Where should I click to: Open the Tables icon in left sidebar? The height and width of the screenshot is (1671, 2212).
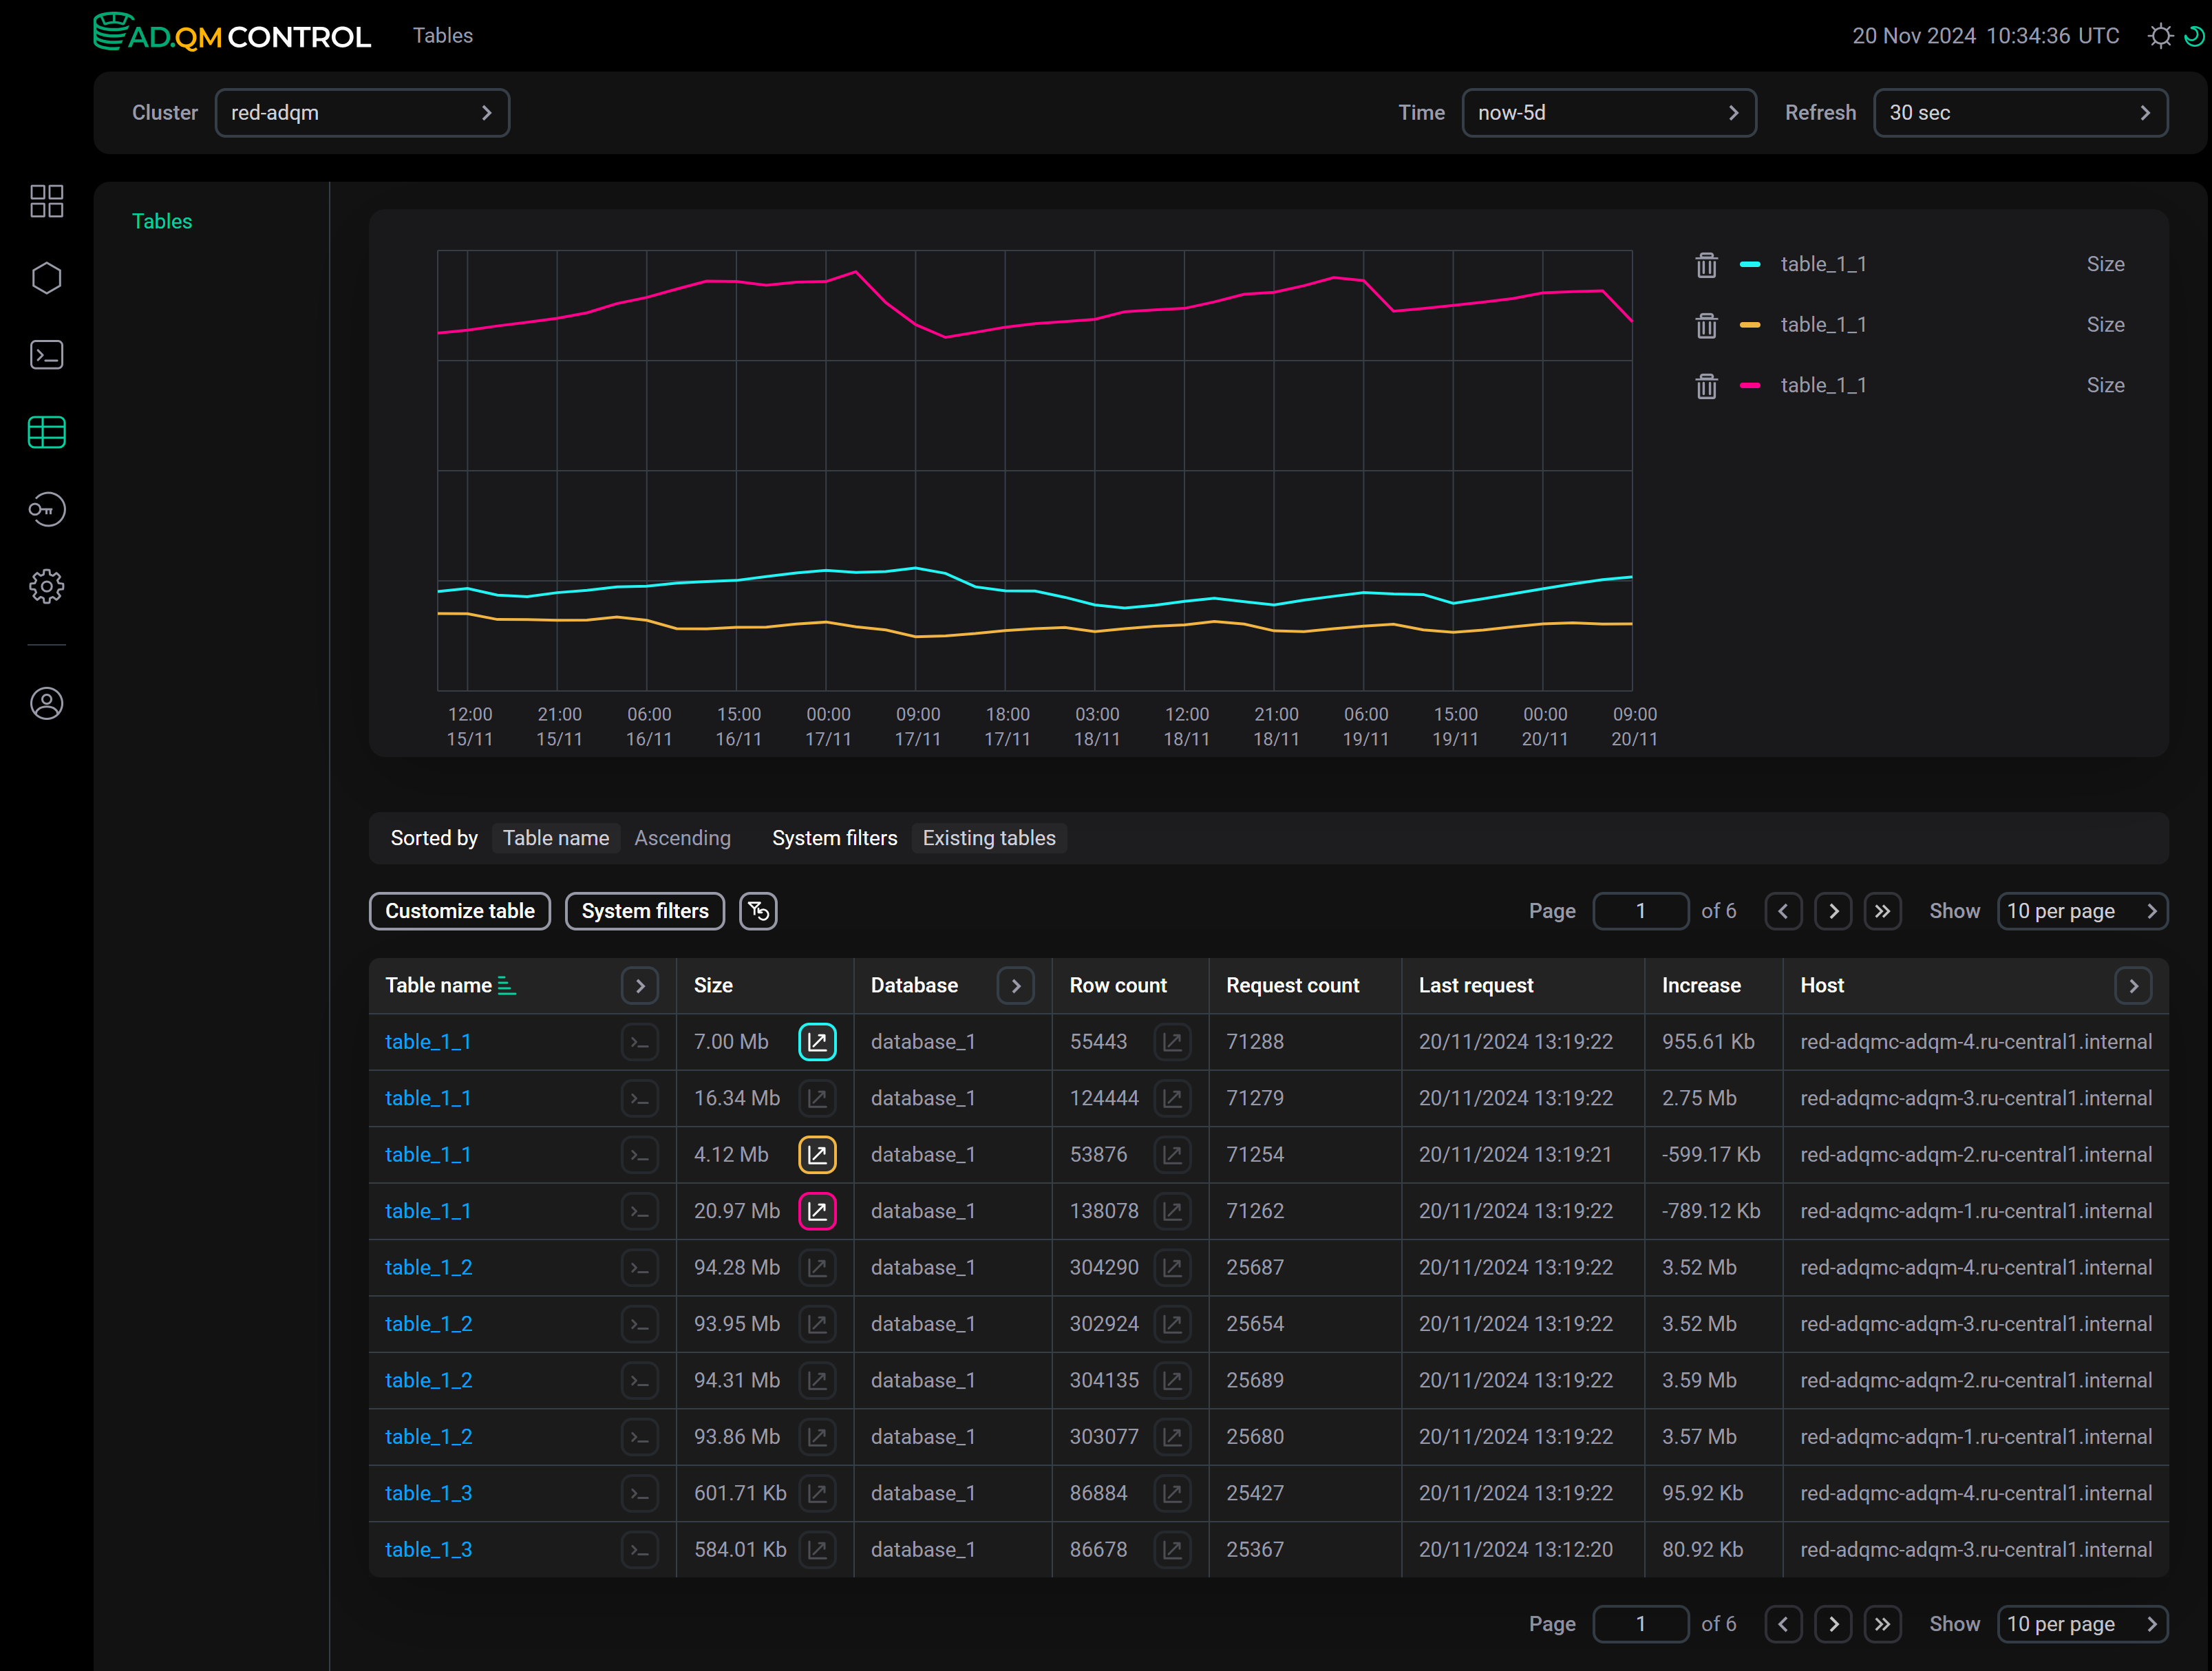pyautogui.click(x=46, y=432)
